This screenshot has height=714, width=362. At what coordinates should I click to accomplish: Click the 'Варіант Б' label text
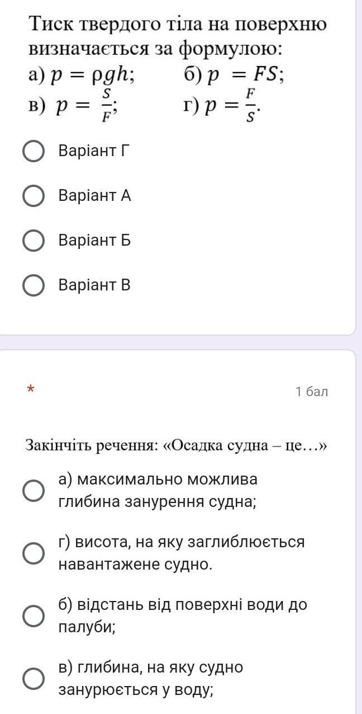pyautogui.click(x=94, y=241)
